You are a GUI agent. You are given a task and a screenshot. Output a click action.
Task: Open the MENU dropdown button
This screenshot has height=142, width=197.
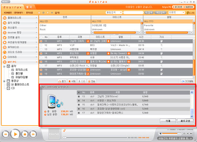click(6, 2)
